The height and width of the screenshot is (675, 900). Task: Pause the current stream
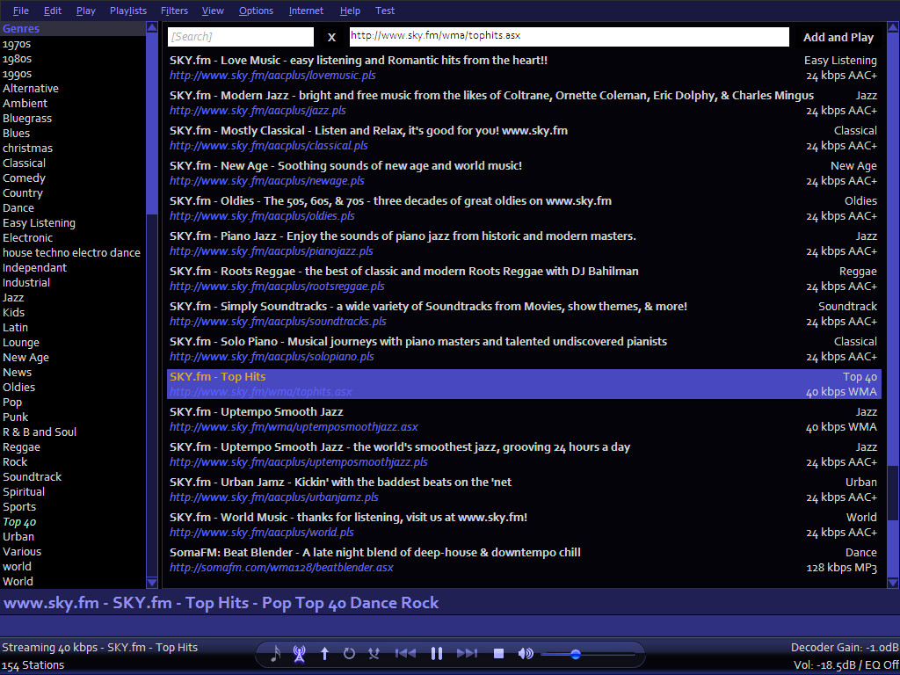pos(436,653)
